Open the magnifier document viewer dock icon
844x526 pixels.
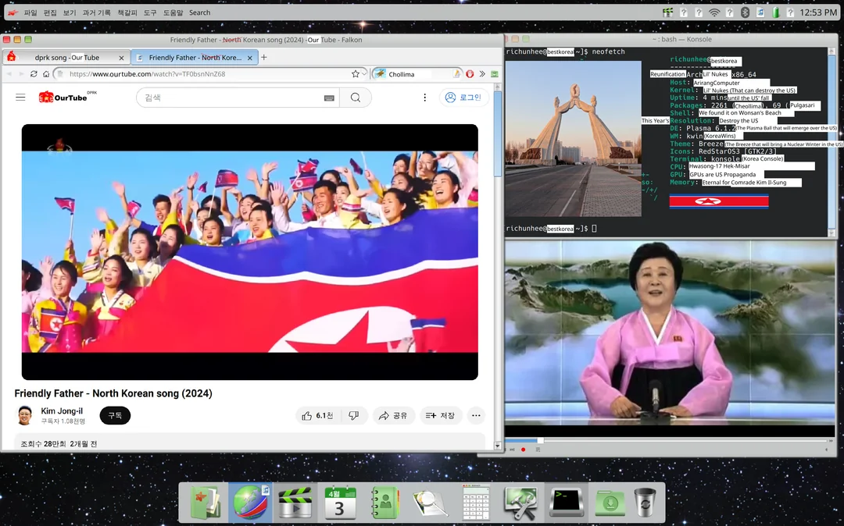click(431, 503)
